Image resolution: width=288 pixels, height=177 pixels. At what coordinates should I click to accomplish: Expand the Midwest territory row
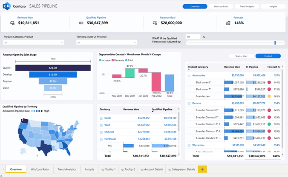click(x=101, y=132)
